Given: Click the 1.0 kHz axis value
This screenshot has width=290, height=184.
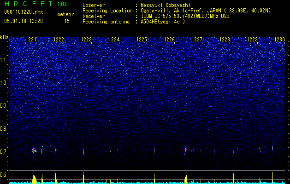Looking at the screenshot, I should (x=4, y=83).
